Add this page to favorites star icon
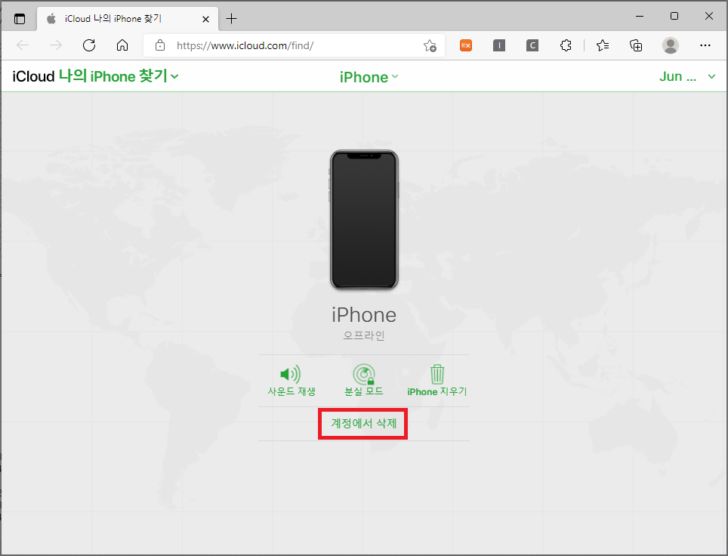Screen dimensions: 728x556 pyautogui.click(x=430, y=45)
